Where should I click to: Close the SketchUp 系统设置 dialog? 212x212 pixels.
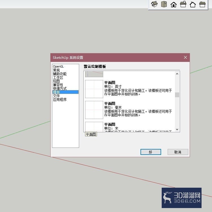[x=185, y=57]
